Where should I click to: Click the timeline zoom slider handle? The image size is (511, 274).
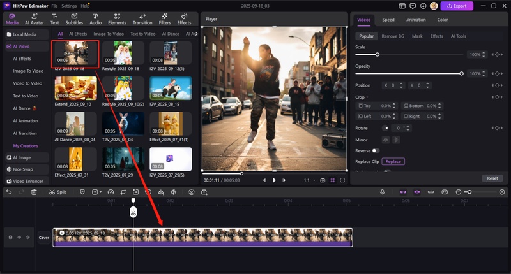pos(469,192)
